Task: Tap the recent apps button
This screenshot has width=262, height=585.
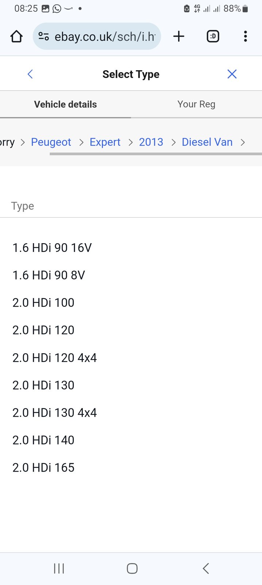Action: click(58, 568)
